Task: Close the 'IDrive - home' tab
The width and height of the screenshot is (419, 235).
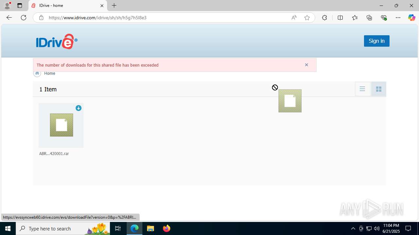Action: pos(102,6)
